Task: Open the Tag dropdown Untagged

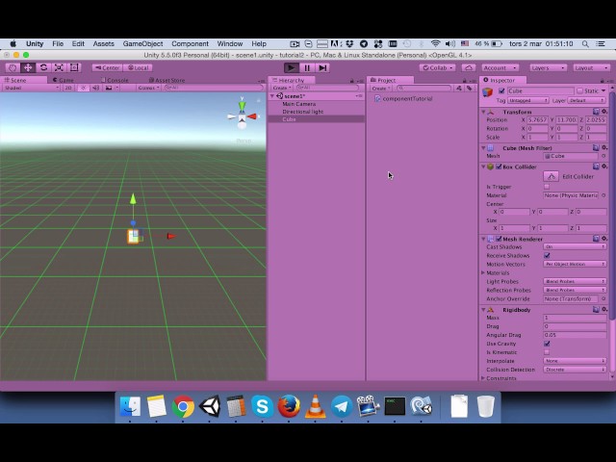Action: pos(527,100)
